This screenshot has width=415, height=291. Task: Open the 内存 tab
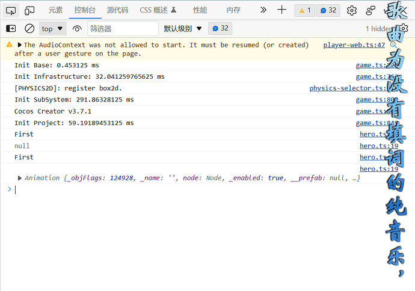click(x=233, y=10)
